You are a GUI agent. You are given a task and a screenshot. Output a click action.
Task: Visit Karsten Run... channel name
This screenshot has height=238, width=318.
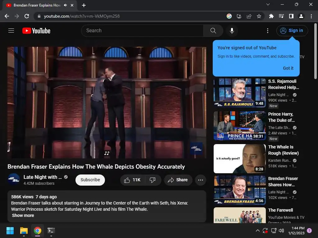(279, 161)
